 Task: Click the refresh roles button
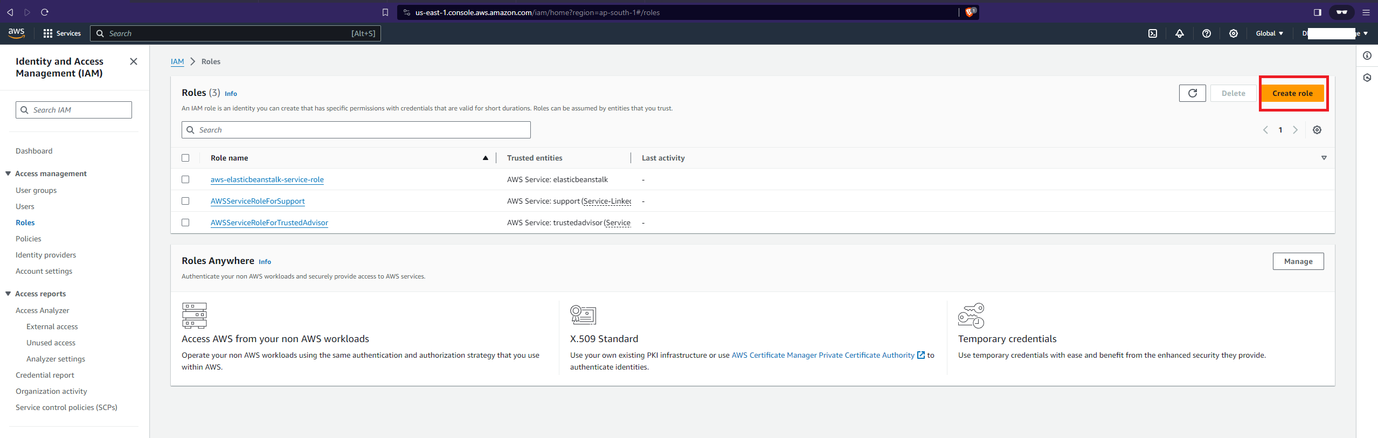1192,93
